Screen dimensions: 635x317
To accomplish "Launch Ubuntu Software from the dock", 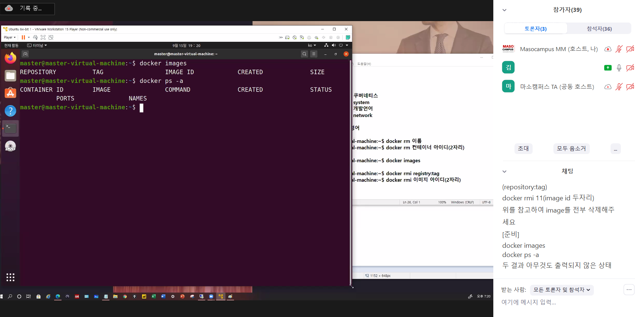I will 10,93.
